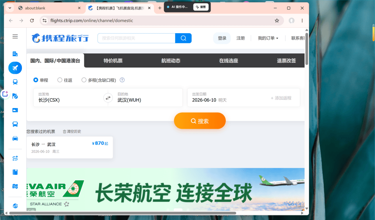The height and width of the screenshot is (220, 375).
Task: Click the 登录 login button
Action: [222, 38]
